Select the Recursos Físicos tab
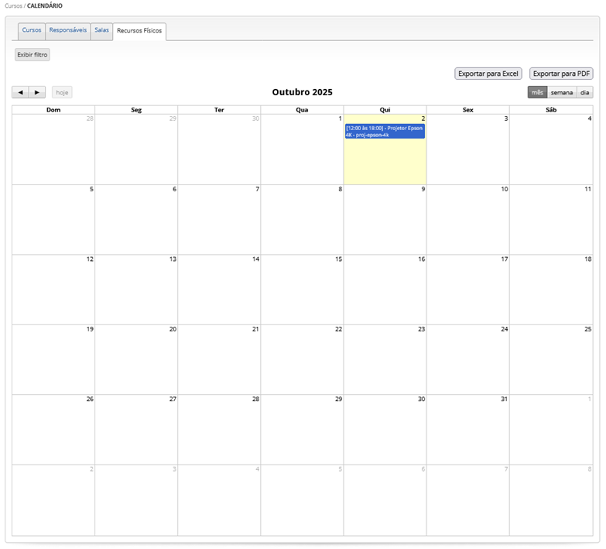This screenshot has height=549, width=606. [139, 31]
